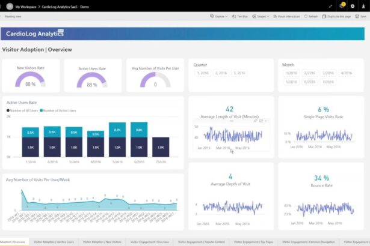
Task: Click the user avatar beside My Workspace
Action: coord(10,7)
